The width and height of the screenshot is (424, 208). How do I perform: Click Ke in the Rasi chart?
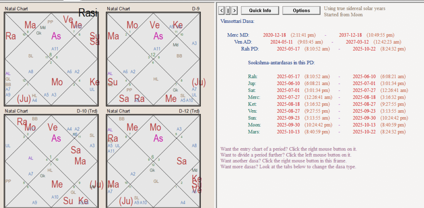95,82
